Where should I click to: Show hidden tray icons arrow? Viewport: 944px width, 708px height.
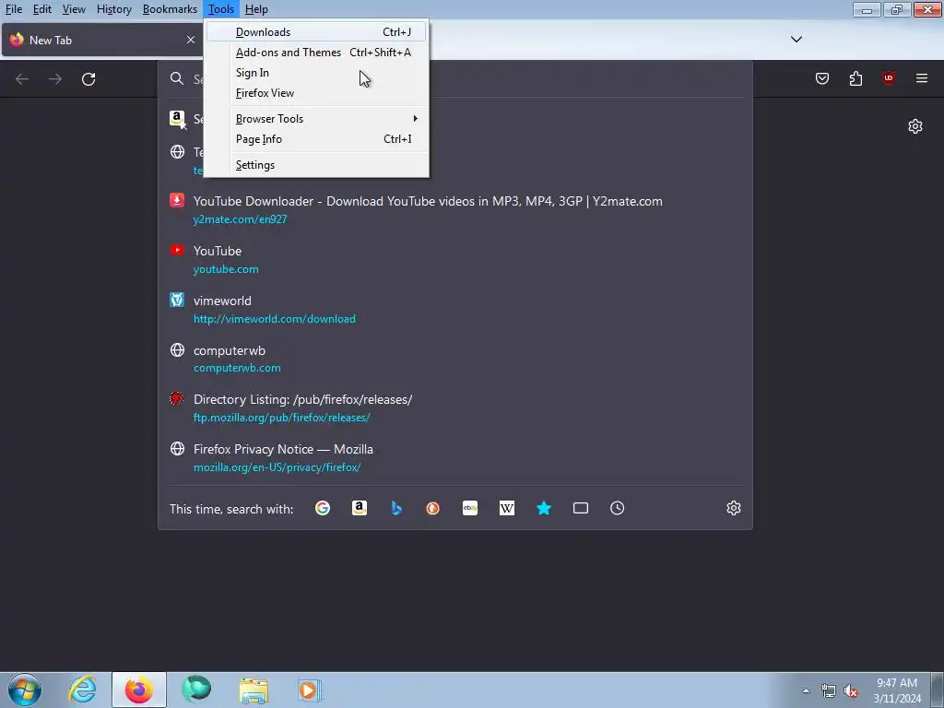[806, 690]
